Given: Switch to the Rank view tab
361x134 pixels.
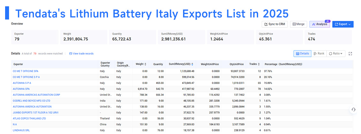Looking at the screenshot, I should tap(319, 54).
